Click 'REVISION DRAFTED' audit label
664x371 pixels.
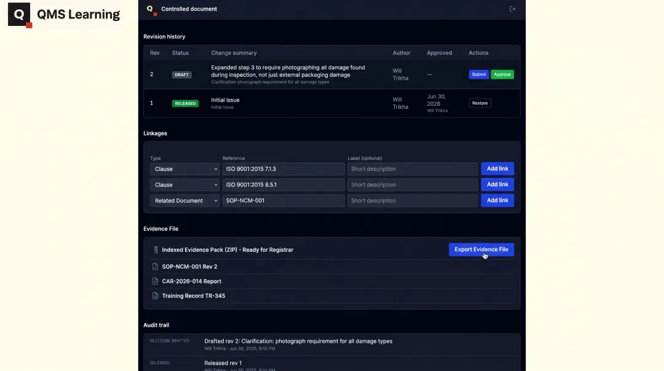pyautogui.click(x=170, y=341)
